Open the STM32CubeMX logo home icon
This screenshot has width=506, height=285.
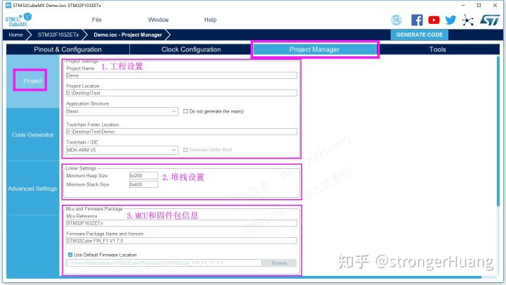coord(18,20)
